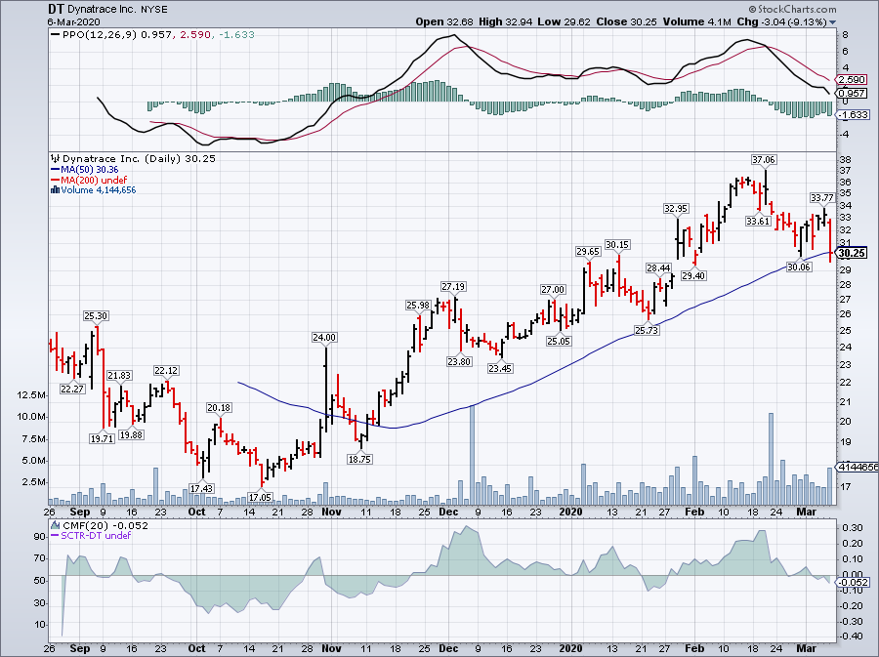Click the 29.40 price label

tap(693, 275)
